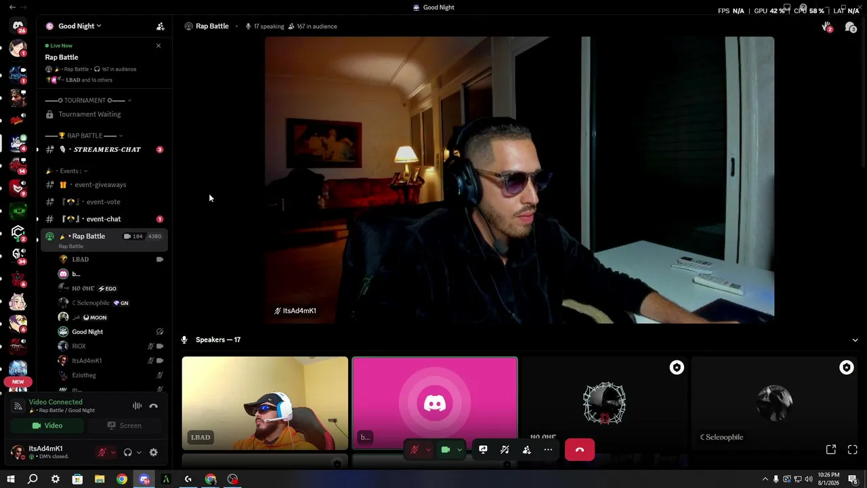Toggle noise suppression waveform icon
The width and height of the screenshot is (867, 488).
coord(137,406)
